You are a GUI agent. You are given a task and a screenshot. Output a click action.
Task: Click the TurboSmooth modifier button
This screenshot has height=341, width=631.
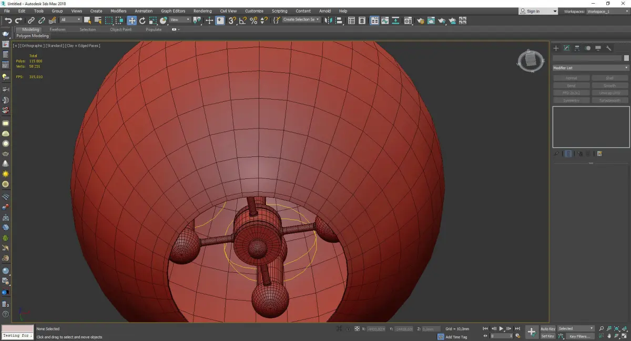[x=610, y=100]
